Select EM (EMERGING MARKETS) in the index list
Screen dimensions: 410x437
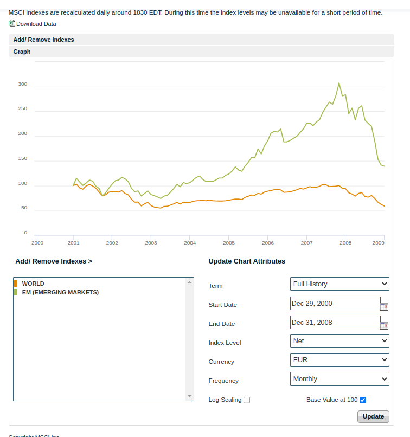coord(60,292)
